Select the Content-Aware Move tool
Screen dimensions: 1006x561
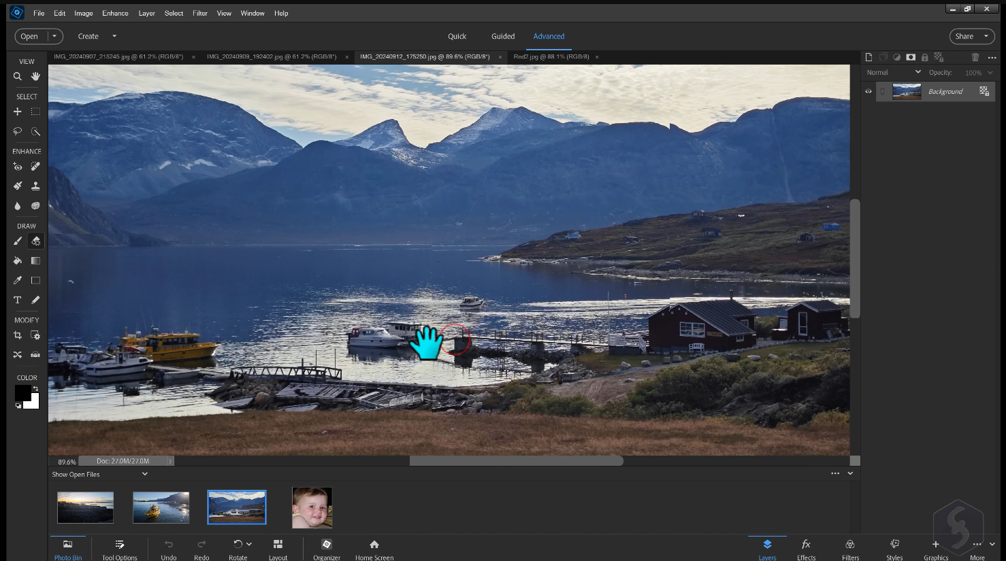point(18,355)
